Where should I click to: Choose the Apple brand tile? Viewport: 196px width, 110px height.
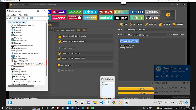coord(121,18)
